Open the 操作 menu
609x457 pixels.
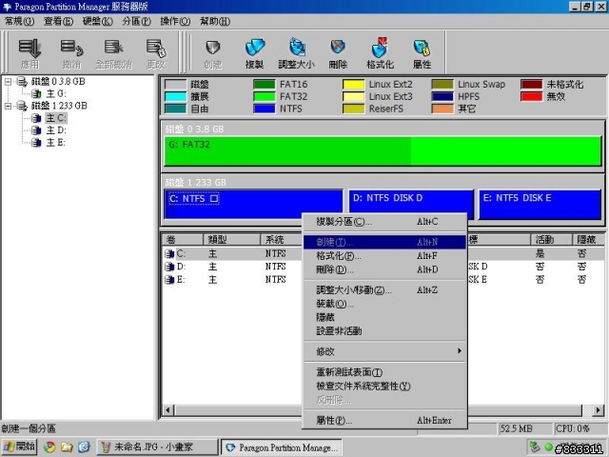click(x=175, y=21)
